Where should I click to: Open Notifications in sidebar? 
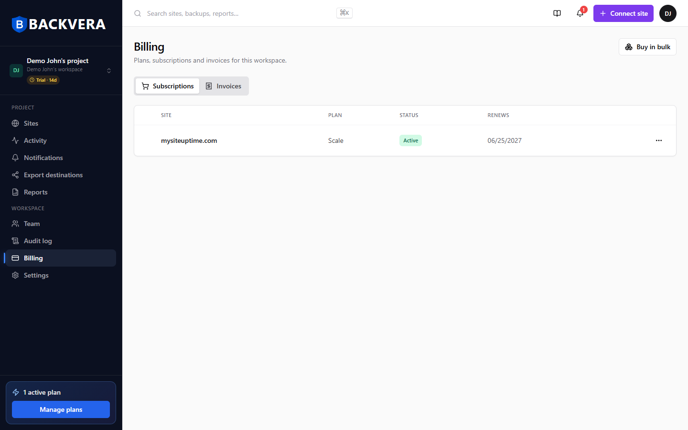coord(61,158)
